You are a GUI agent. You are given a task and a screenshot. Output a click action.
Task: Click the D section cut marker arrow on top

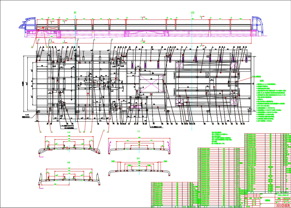click(x=202, y=17)
